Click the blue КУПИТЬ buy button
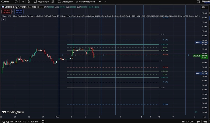This screenshot has height=123, width=210. click(19, 11)
